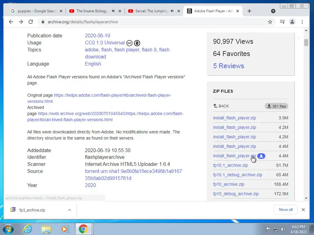The image size is (314, 235).
Task: Click BACK in ZIP FILES panel
Action: click(221, 106)
